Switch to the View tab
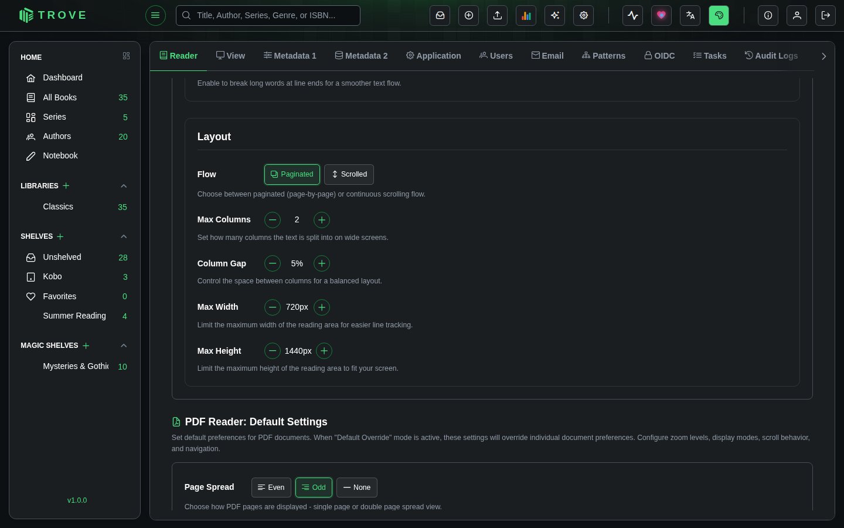 (x=230, y=56)
